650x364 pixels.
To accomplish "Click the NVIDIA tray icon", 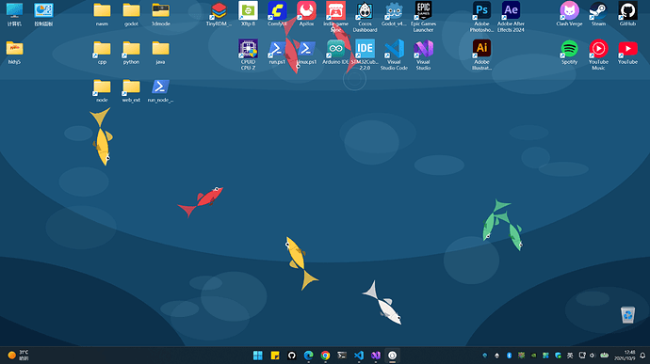I will click(533, 356).
